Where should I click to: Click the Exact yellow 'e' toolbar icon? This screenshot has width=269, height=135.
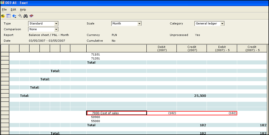3,16
